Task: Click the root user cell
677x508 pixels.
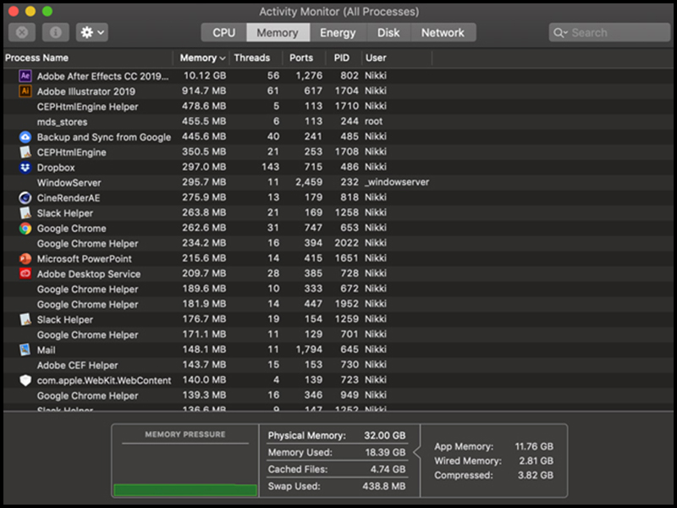Action: click(x=373, y=121)
